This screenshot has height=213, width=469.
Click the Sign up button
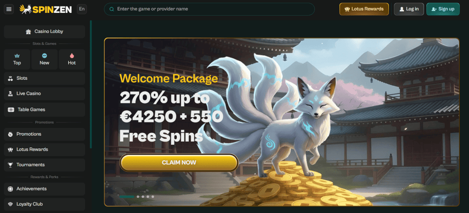443,9
